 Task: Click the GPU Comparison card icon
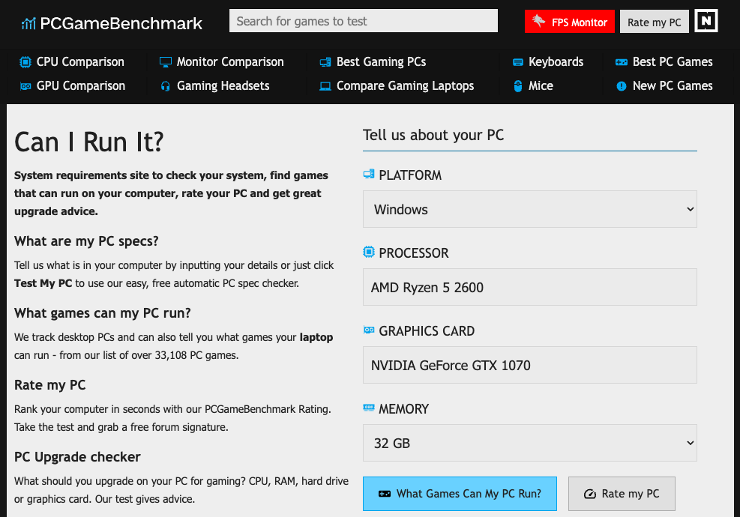pos(25,86)
